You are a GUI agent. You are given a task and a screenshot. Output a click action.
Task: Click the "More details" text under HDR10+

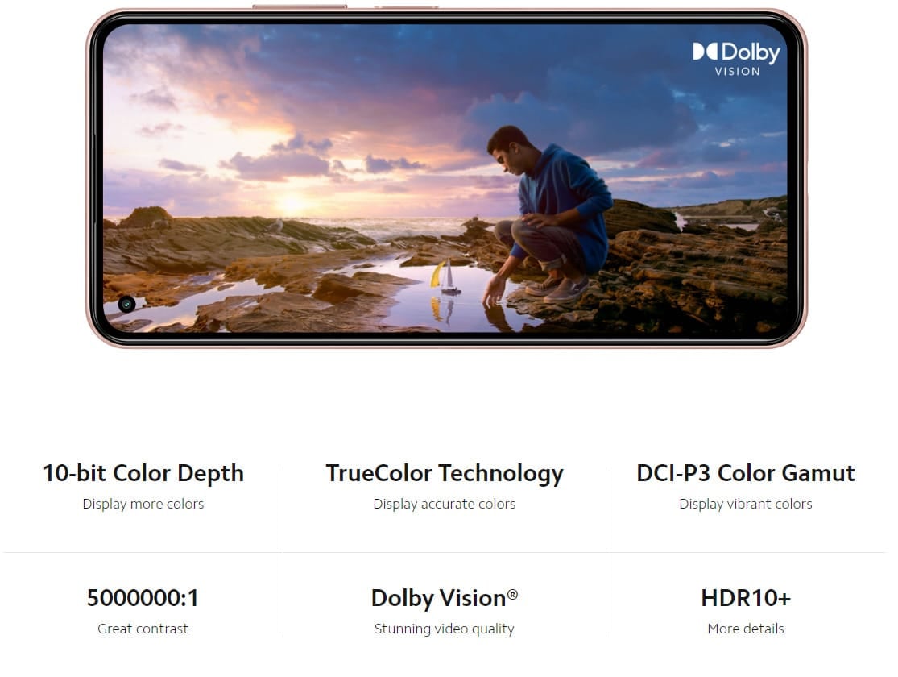746,629
